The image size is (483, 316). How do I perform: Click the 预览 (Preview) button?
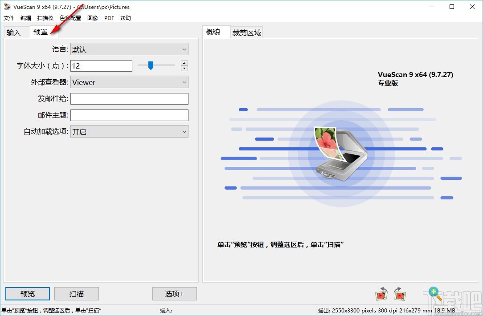(x=27, y=294)
